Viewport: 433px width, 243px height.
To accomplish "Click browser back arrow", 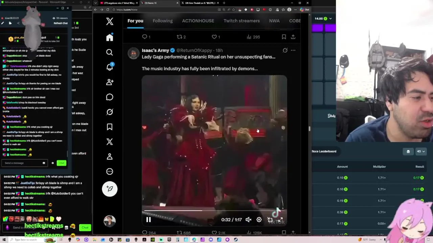I will pos(96,9).
